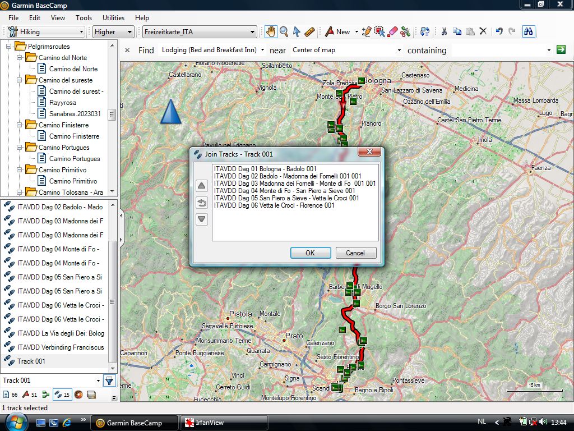The height and width of the screenshot is (431, 574).
Task: Open the Hiking activity profile dropdown
Action: (46, 32)
